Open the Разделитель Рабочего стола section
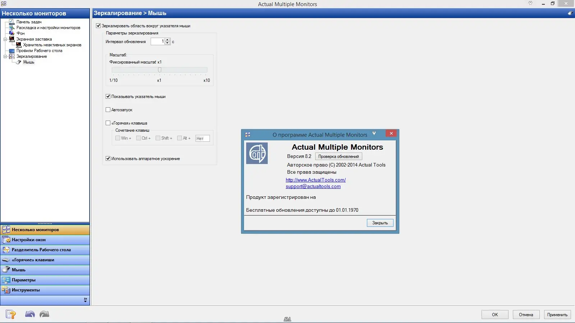575x323 pixels. pos(45,250)
